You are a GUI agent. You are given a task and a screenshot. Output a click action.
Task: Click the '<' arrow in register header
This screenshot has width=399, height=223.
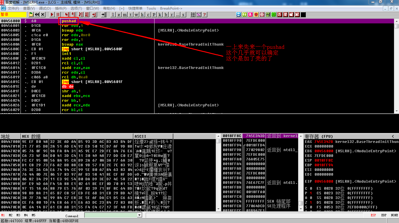pos(393,136)
